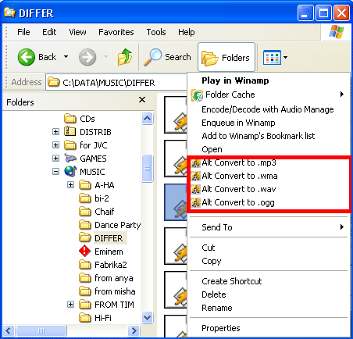
Task: Toggle the Folders pane button
Action: [x=226, y=57]
